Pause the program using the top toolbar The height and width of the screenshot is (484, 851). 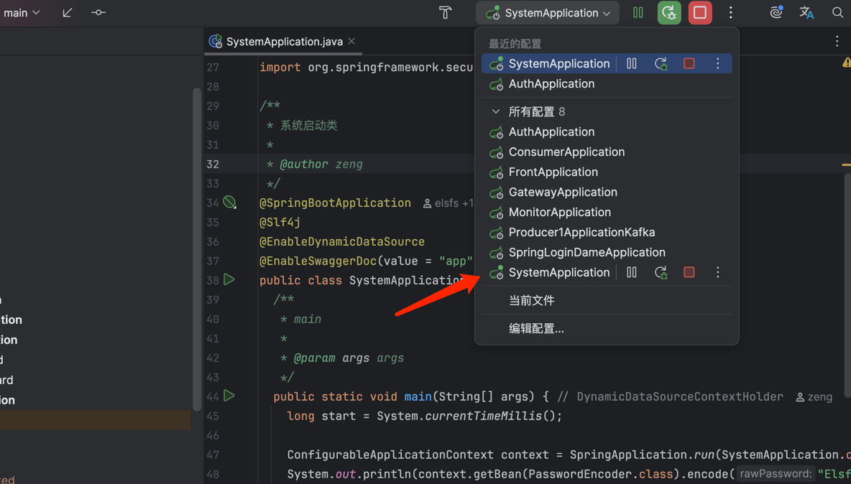pyautogui.click(x=638, y=12)
